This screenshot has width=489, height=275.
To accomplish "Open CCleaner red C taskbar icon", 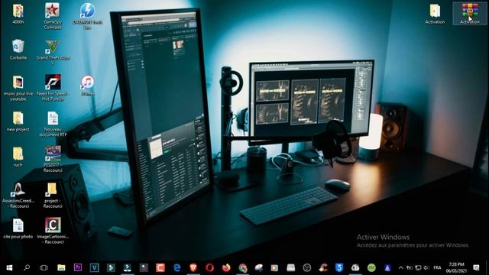I will tap(323, 267).
